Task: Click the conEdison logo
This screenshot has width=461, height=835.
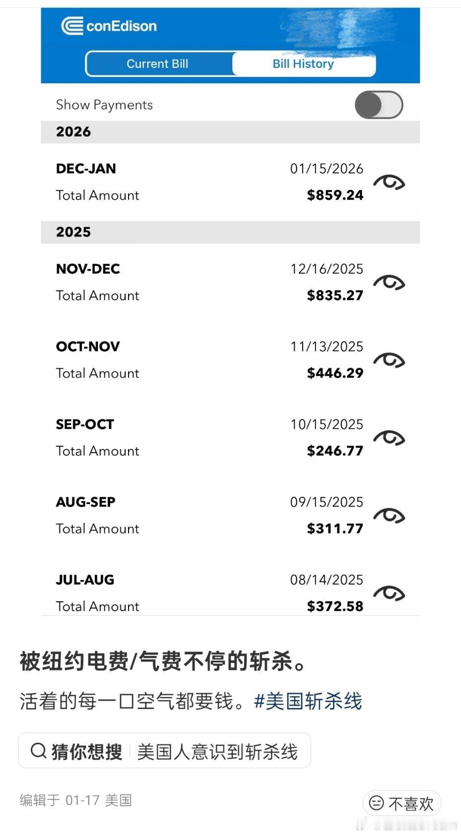Action: point(109,26)
